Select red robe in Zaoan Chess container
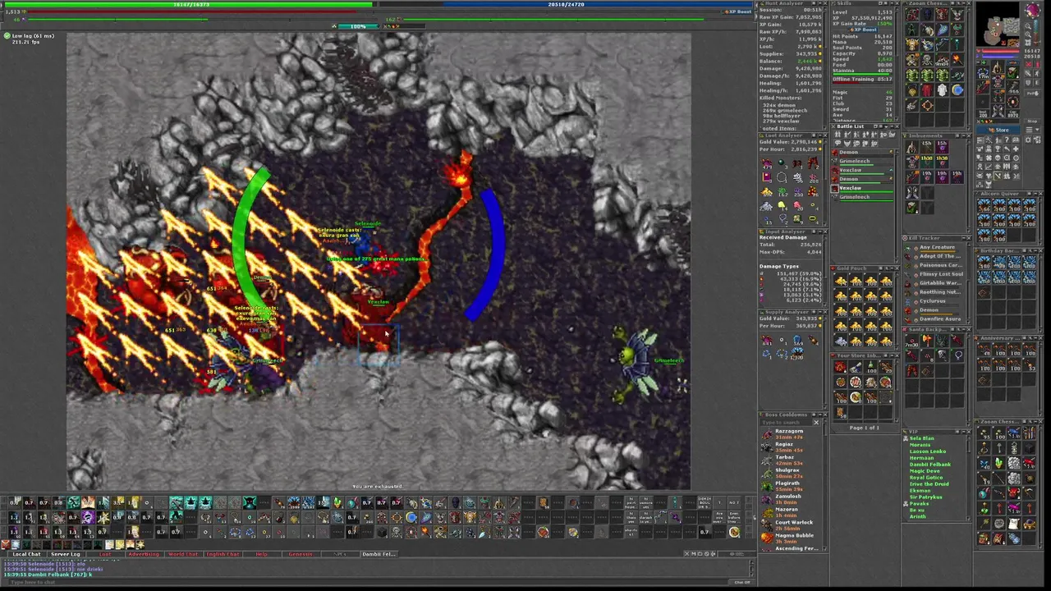This screenshot has height=591, width=1051. (x=927, y=89)
